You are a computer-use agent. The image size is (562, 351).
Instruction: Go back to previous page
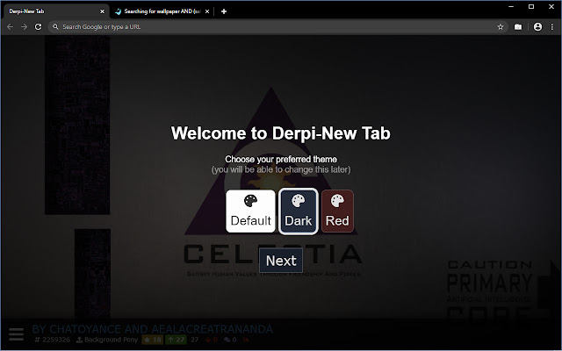tap(10, 27)
